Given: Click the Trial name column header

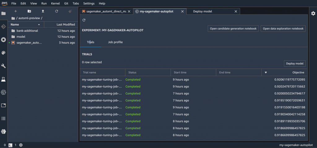Looking at the screenshot, I should coord(102,72).
